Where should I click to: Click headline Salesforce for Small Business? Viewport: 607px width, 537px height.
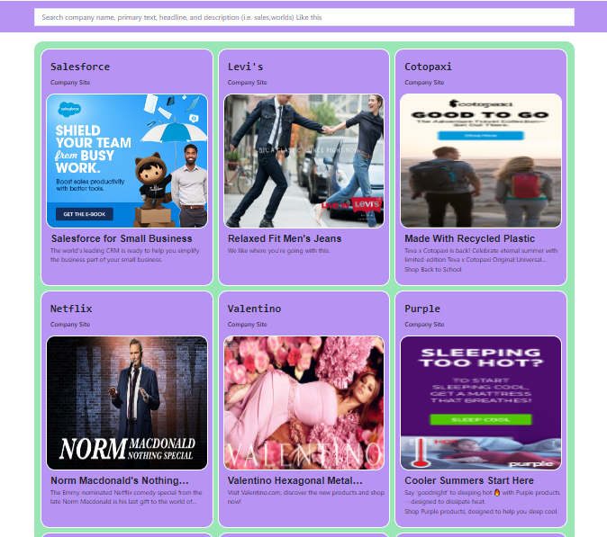click(122, 238)
